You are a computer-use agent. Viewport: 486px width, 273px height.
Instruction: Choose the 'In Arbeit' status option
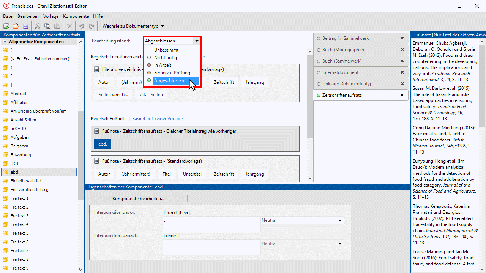[x=163, y=65]
